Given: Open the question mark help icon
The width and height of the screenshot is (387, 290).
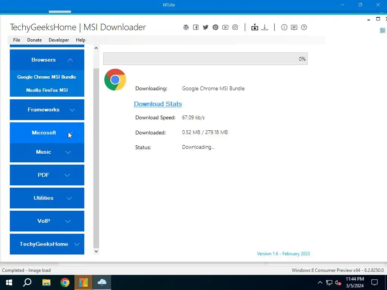Looking at the screenshot, I should pyautogui.click(x=304, y=27).
